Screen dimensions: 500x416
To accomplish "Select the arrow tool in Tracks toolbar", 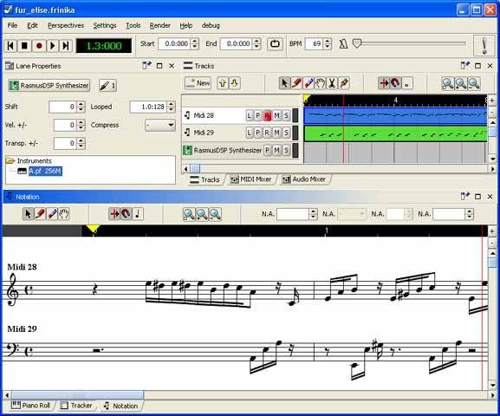I will pos(284,83).
